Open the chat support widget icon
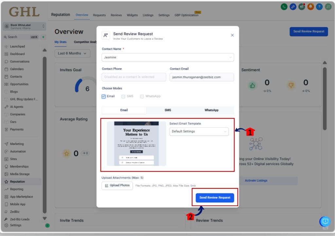 (325, 221)
